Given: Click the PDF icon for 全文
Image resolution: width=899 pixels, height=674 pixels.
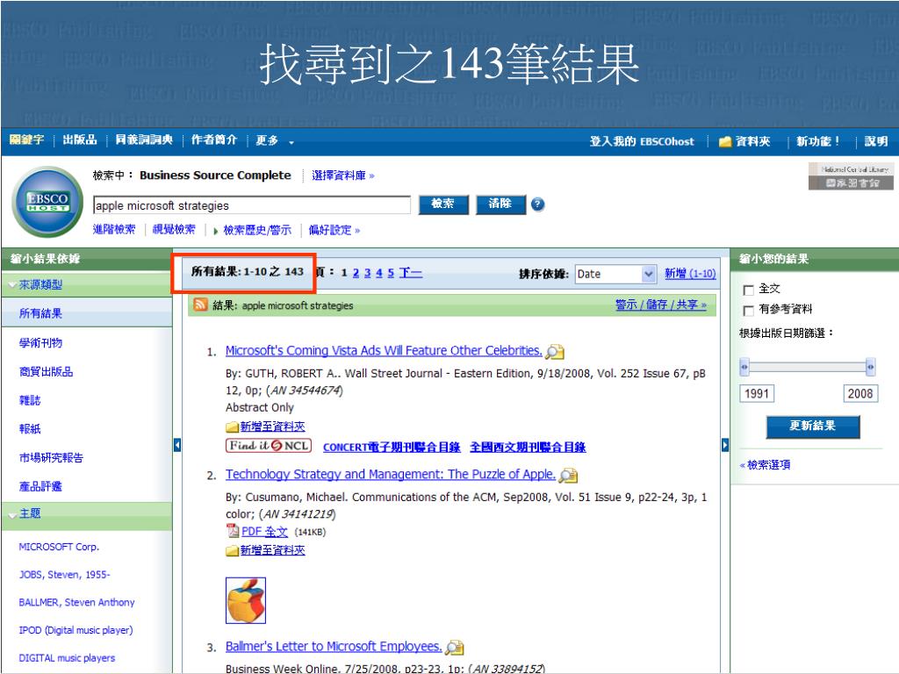Looking at the screenshot, I should point(233,531).
